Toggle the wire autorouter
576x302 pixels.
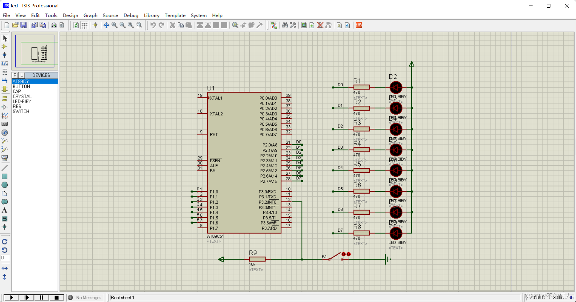(x=274, y=25)
